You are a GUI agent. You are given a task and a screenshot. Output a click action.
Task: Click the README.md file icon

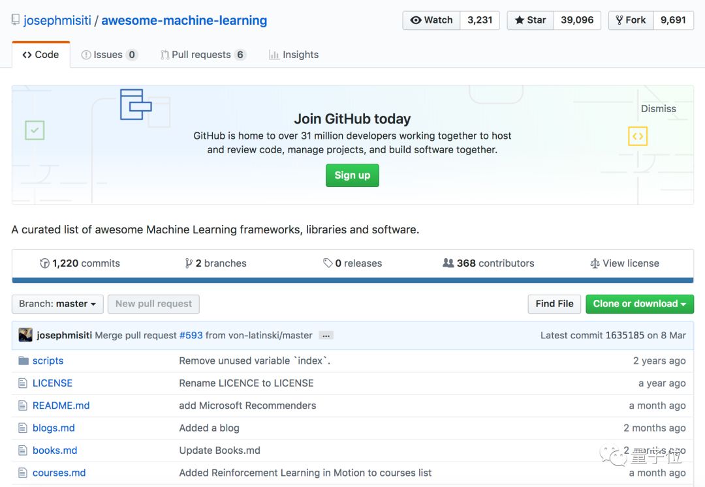[23, 406]
